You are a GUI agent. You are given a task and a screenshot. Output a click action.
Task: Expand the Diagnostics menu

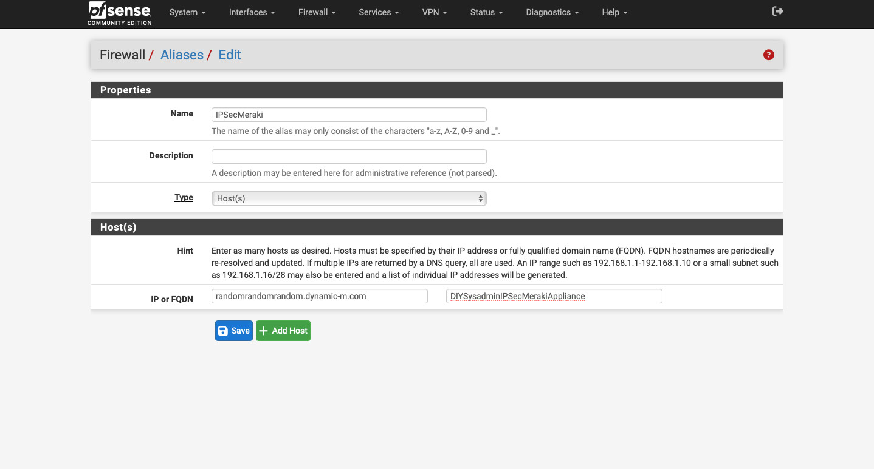(552, 12)
